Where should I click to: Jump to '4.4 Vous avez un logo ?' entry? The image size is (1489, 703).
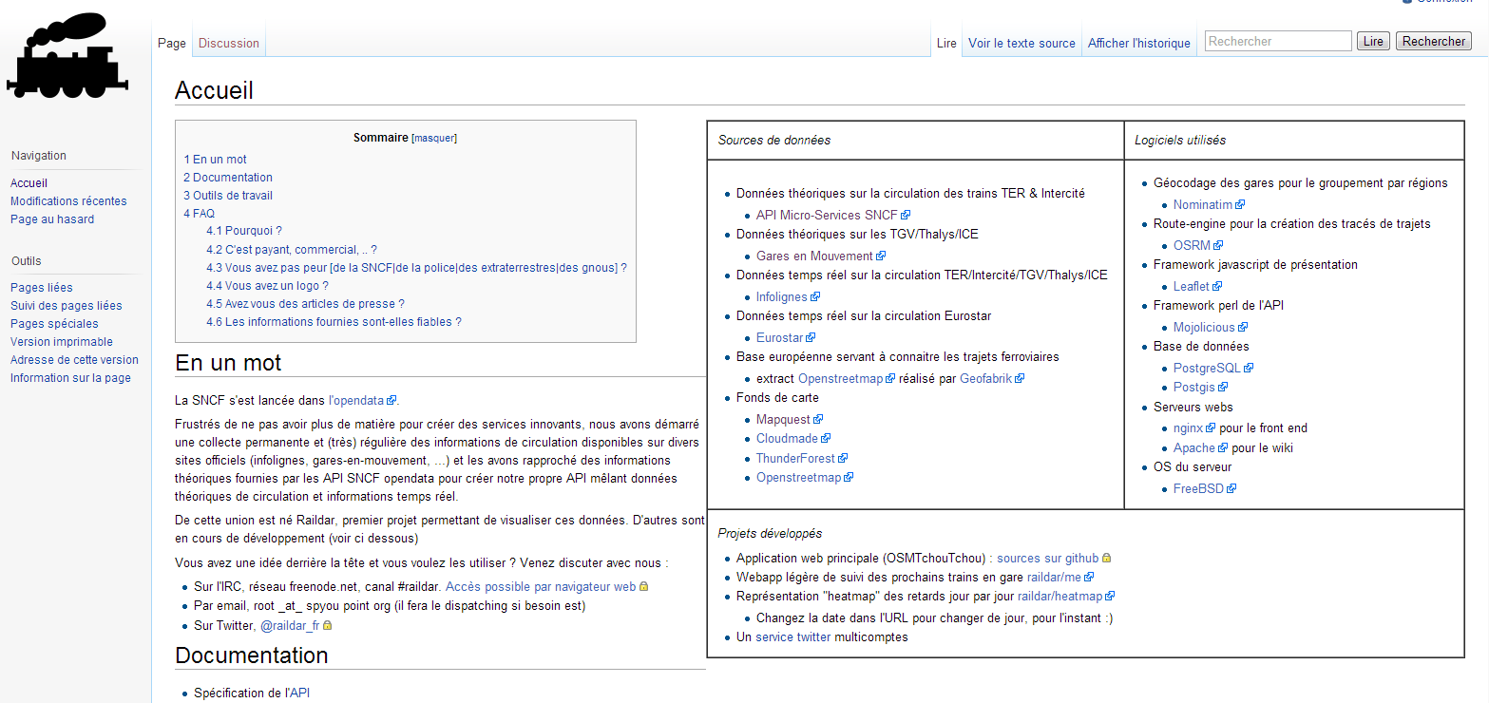[267, 286]
